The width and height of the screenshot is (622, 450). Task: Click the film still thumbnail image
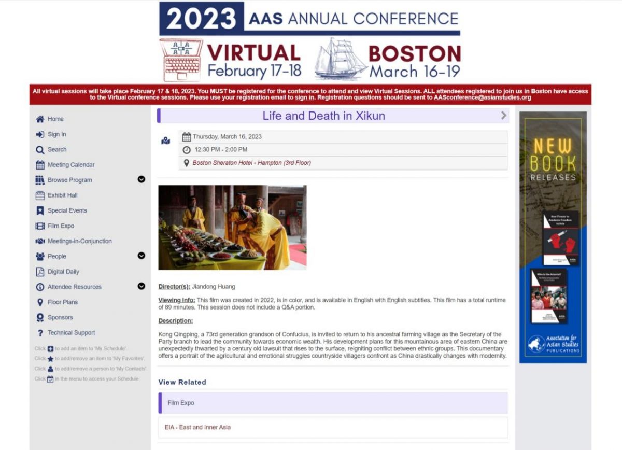[x=232, y=228]
